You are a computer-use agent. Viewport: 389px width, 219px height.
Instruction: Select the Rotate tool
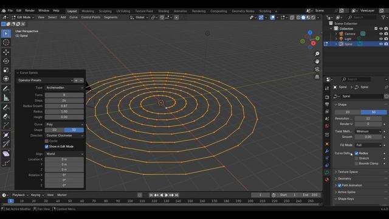pos(6,61)
